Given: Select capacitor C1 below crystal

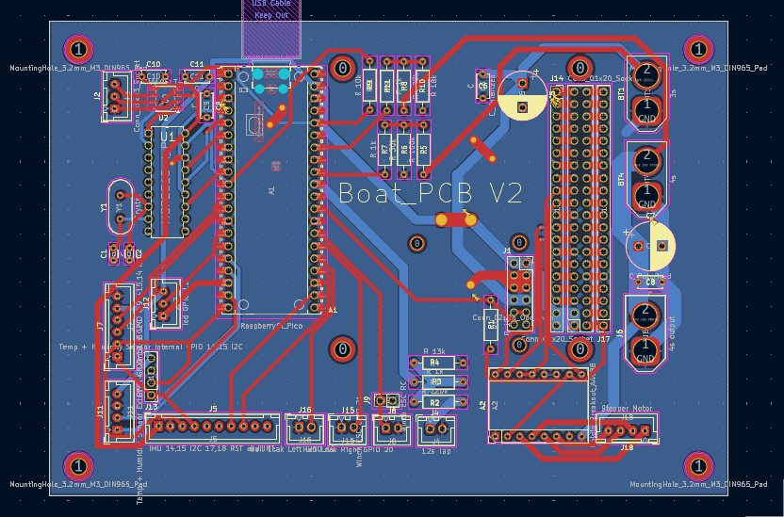Looking at the screenshot, I should (114, 253).
